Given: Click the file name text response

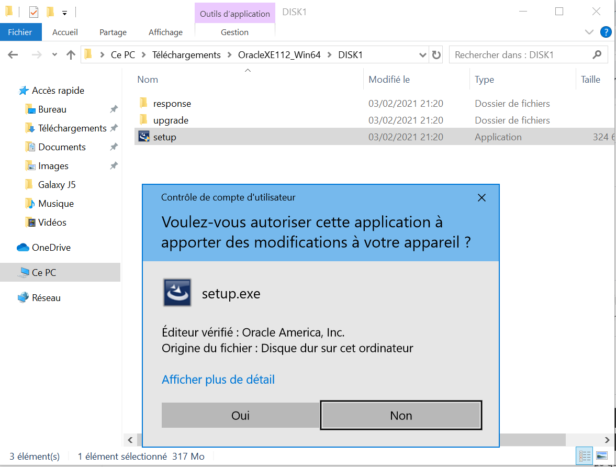Looking at the screenshot, I should (x=172, y=104).
